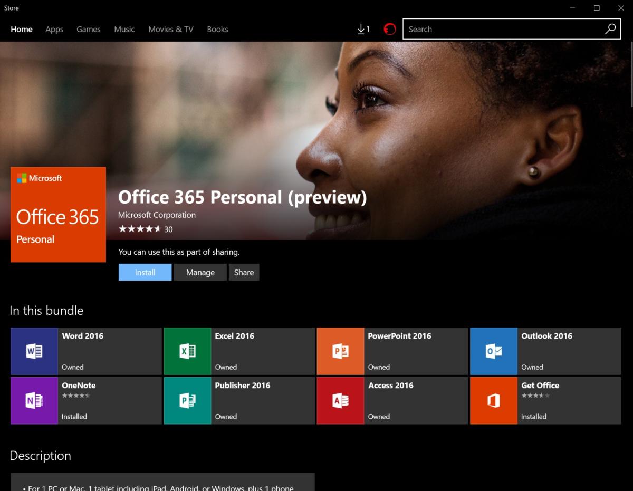Open the Get Office icon tile
Screen dimensions: 633x491
click(x=494, y=401)
